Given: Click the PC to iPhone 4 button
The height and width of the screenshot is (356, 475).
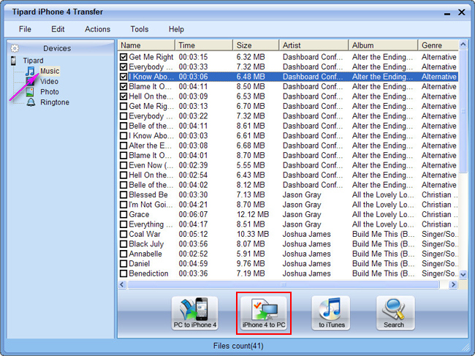Looking at the screenshot, I should pos(195,313).
